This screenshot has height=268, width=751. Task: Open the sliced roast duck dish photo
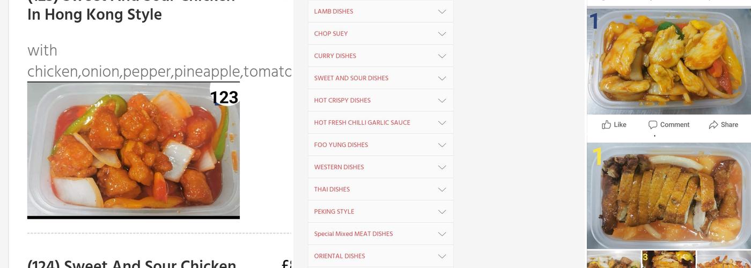(x=668, y=196)
